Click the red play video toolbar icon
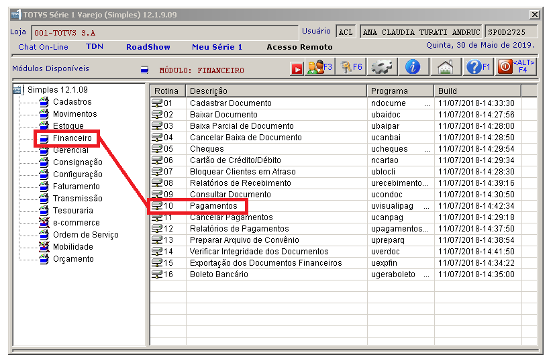 297,68
